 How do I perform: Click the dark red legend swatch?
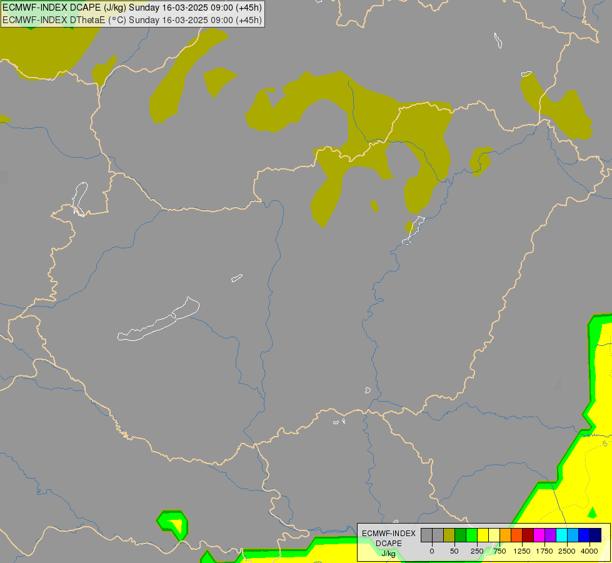click(x=528, y=535)
